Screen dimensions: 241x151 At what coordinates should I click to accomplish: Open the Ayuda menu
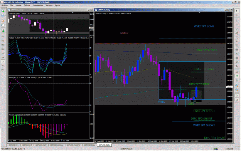coord(57,5)
